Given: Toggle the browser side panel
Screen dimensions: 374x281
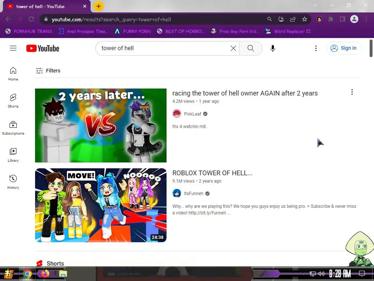Looking at the screenshot, I should click(x=343, y=19).
